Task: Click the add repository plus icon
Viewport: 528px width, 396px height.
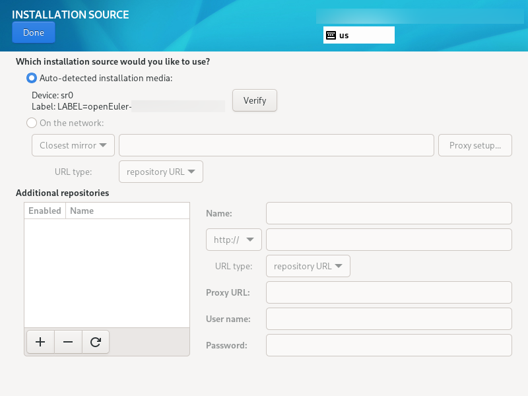Action: 40,342
